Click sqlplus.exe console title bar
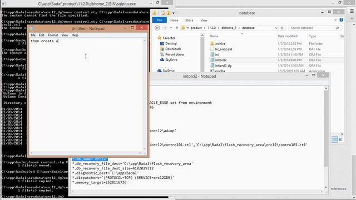 (87, 4)
